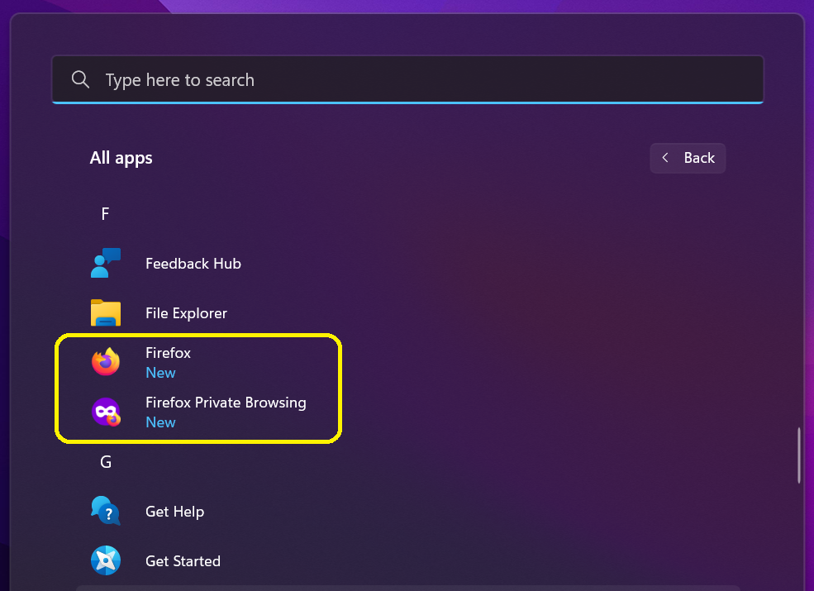Launch the Get Started compass icon

pos(106,560)
